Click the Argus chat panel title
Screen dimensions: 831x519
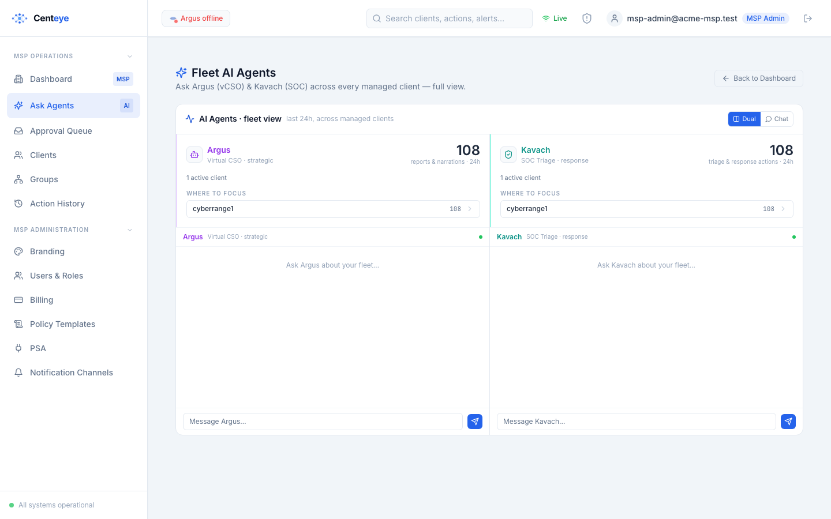[193, 237]
